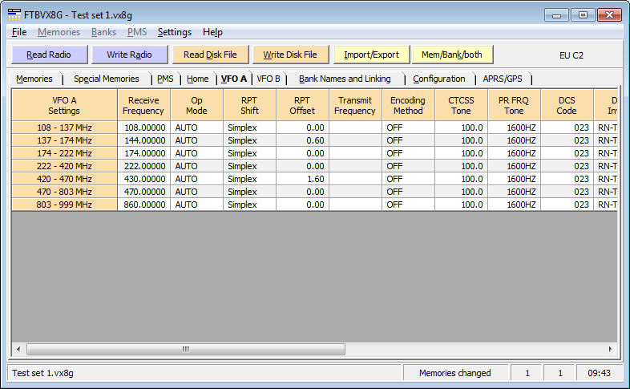Select the 108 - 137 MHz row header
The image size is (630, 389).
[65, 128]
